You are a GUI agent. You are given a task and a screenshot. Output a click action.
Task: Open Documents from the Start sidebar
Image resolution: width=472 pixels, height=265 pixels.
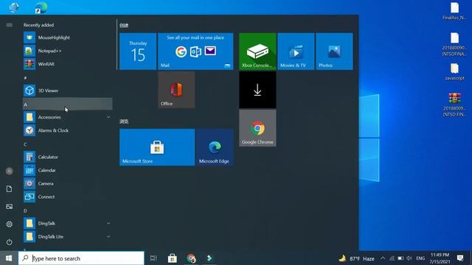click(10, 188)
